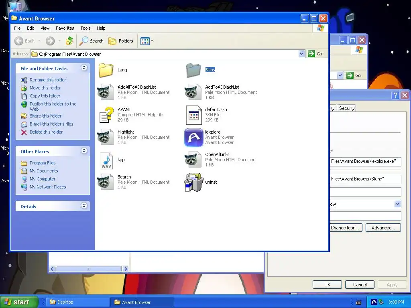This screenshot has height=308, width=411.
Task: Click Cancel in the properties dialog
Action: click(360, 285)
